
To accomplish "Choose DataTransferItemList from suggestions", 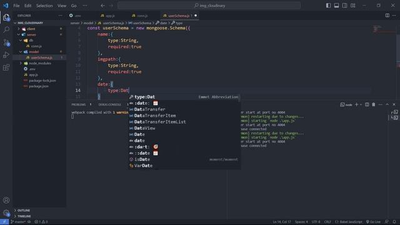I will click(x=184, y=122).
